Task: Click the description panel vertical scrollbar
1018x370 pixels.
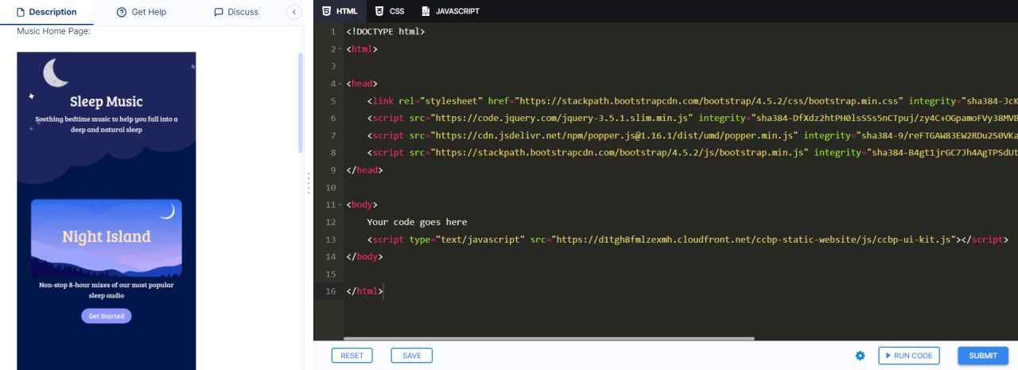Action: click(301, 102)
